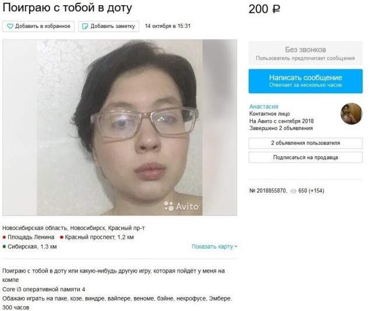The height and width of the screenshot is (311, 370).
Task: Click the eye views counter icon
Action: [294, 191]
